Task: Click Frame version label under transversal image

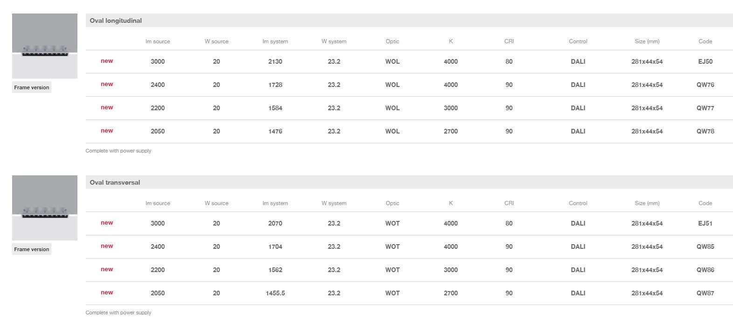Action: coord(32,249)
